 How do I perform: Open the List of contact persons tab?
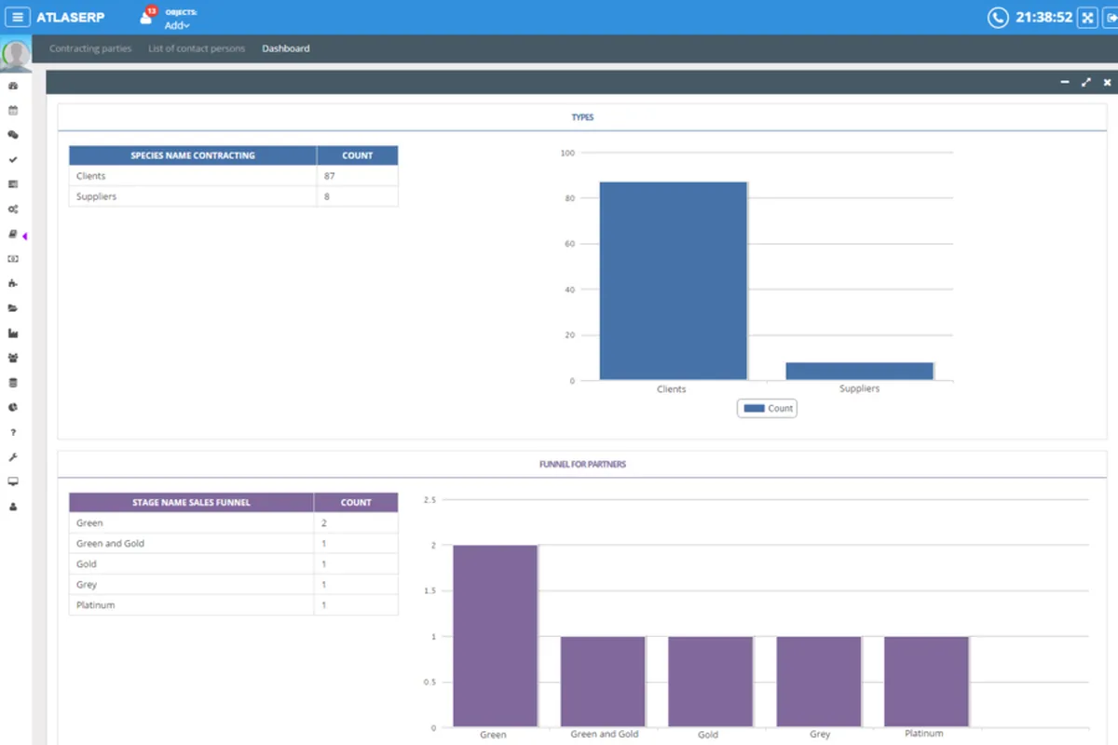(x=197, y=48)
